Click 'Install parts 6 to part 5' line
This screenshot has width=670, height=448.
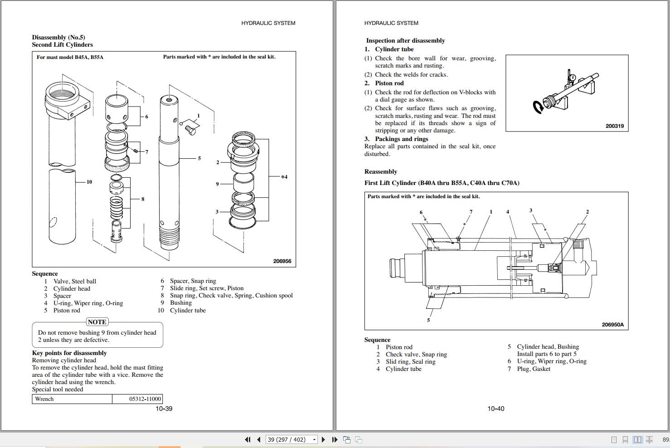point(547,354)
